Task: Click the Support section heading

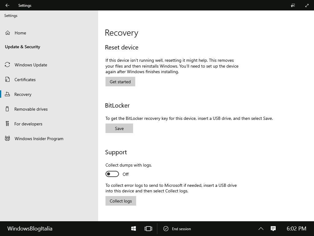Action: (x=116, y=152)
